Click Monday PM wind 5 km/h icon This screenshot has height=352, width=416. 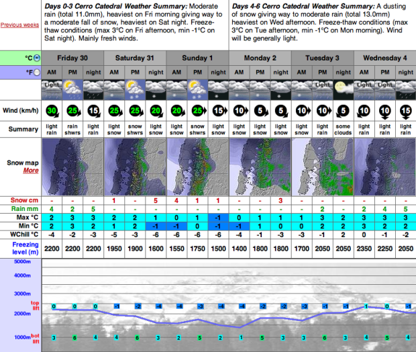261,111
